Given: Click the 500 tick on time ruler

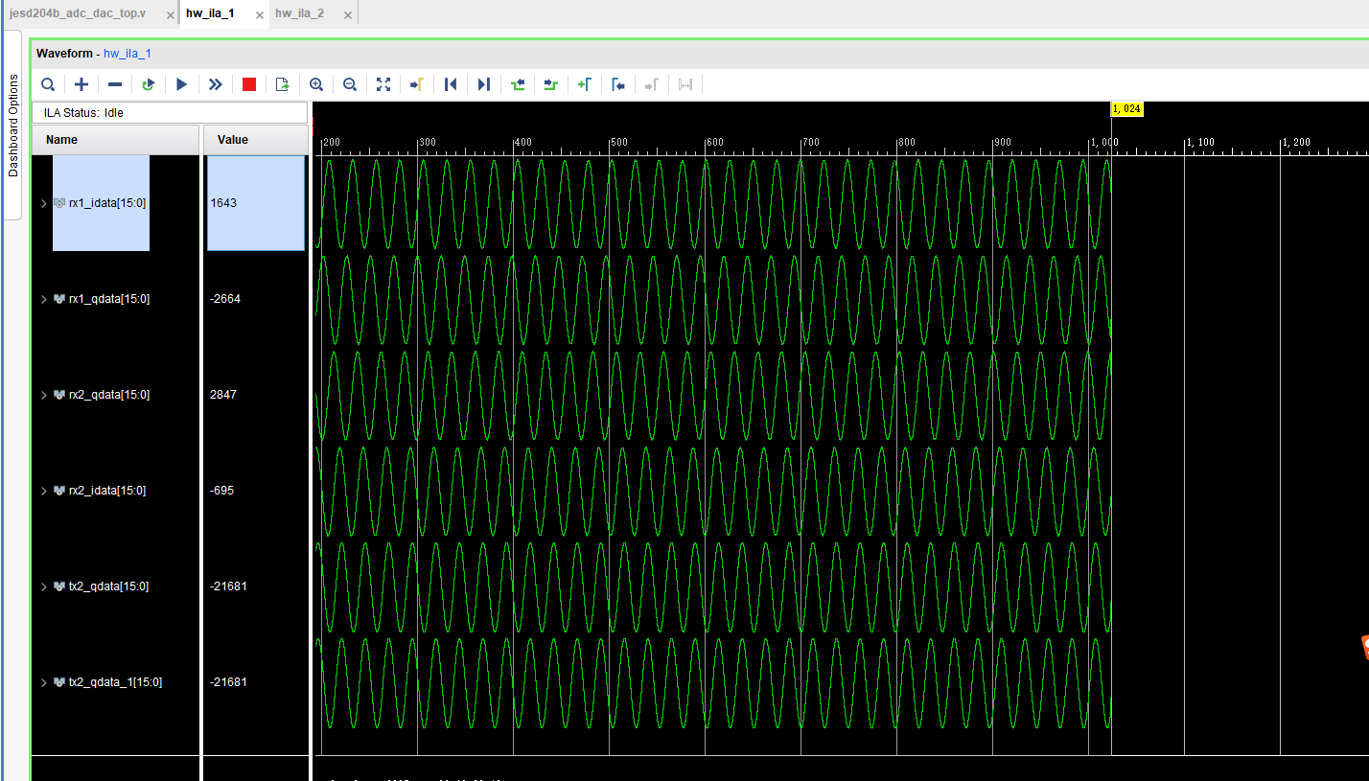Looking at the screenshot, I should click(x=619, y=142).
